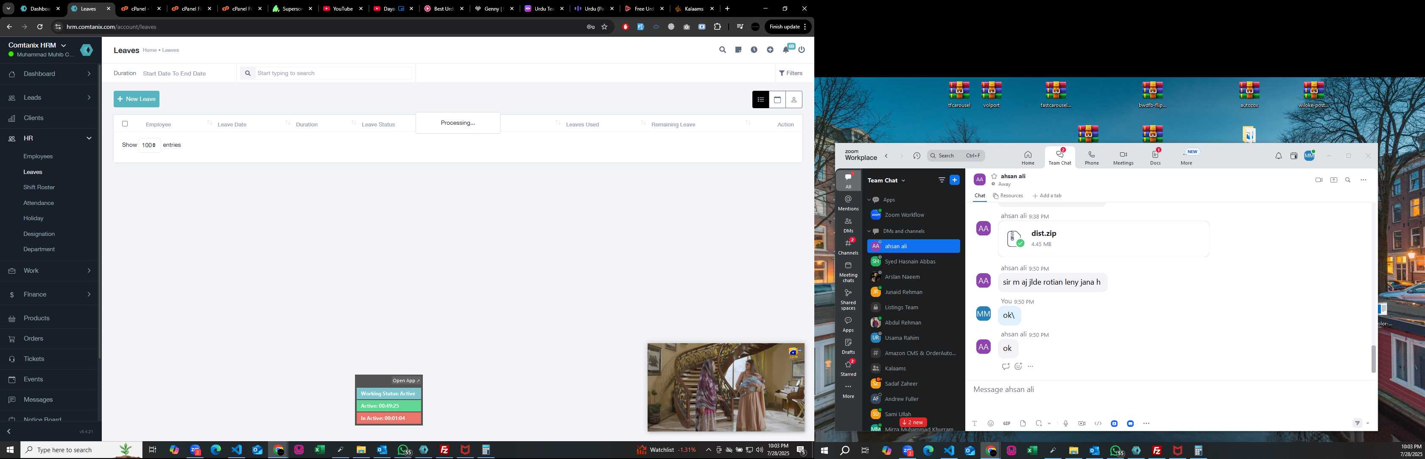1425x459 pixels.
Task: Switch leaves to list table view
Action: click(760, 100)
